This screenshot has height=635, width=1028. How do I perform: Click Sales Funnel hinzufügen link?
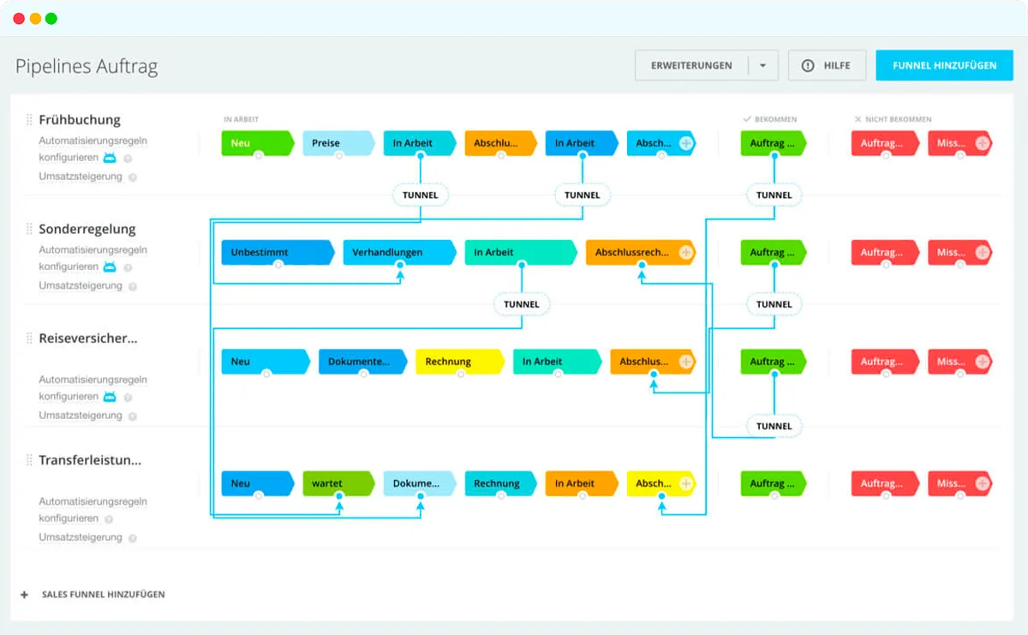pyautogui.click(x=103, y=594)
